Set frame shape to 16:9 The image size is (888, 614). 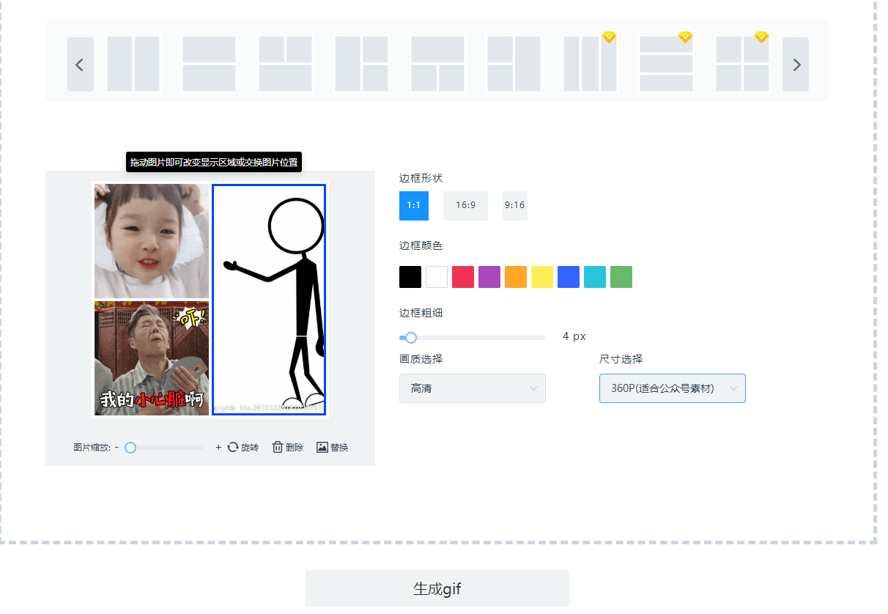click(465, 205)
